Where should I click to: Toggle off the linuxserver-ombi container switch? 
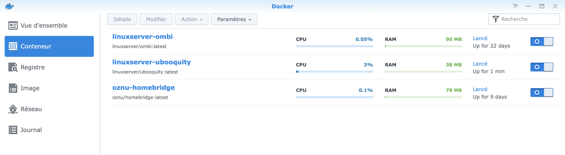tap(542, 42)
